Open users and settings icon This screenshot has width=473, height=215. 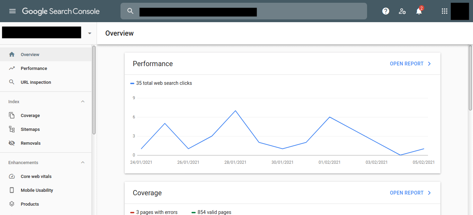coord(402,11)
